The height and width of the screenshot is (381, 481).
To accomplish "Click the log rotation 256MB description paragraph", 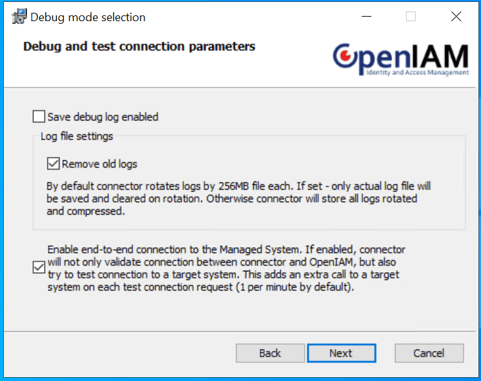I will (237, 199).
